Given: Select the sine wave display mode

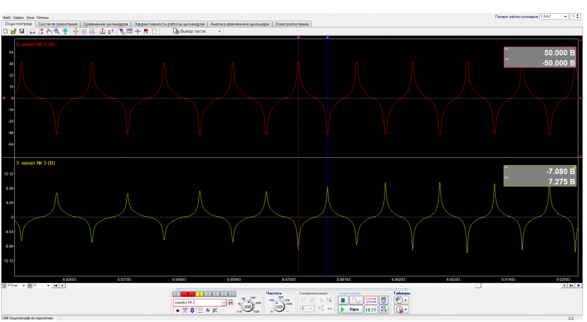Looking at the screenshot, I should [x=357, y=300].
